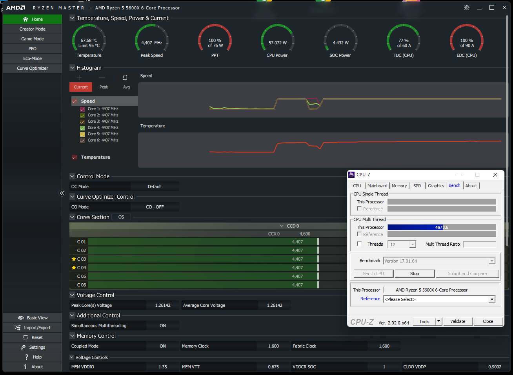The height and width of the screenshot is (375, 513).
Task: Click the Current histogram button
Action: tap(81, 87)
